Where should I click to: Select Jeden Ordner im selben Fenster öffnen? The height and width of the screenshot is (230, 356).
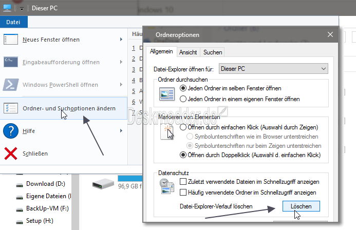[183, 89]
